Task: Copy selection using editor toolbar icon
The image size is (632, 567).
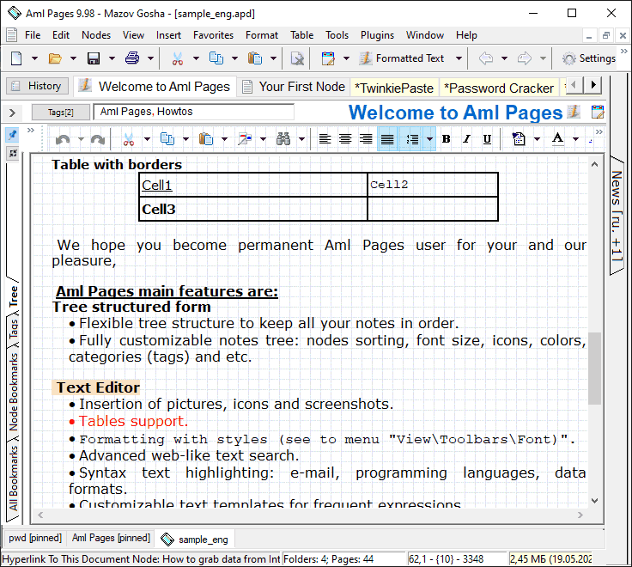Action: coord(167,139)
